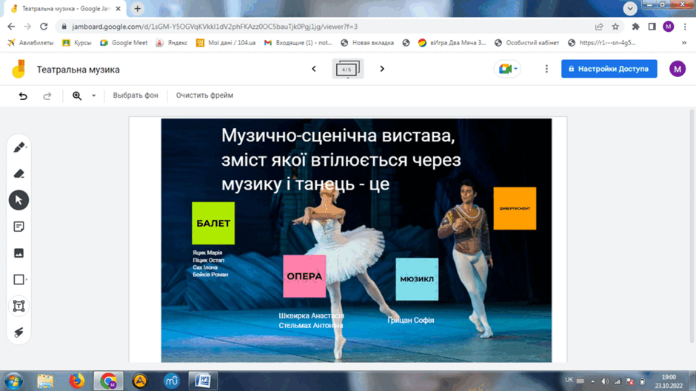Viewport: 696px width, 391px height.
Task: Show more bookmarks with the chevron
Action: coord(684,43)
